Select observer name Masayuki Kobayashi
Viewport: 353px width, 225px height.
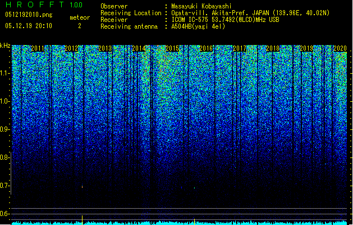(x=201, y=6)
